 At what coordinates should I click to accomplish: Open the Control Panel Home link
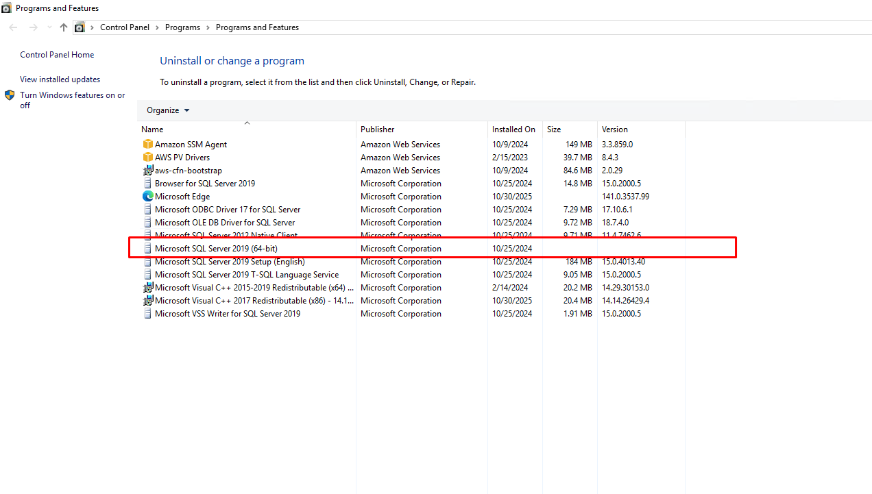[57, 55]
